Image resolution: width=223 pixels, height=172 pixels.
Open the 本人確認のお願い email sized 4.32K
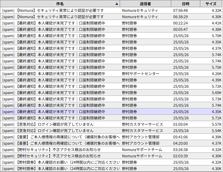pos(111,162)
